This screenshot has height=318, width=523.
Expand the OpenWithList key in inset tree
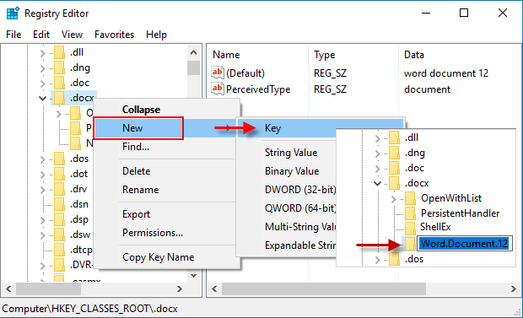pyautogui.click(x=393, y=199)
